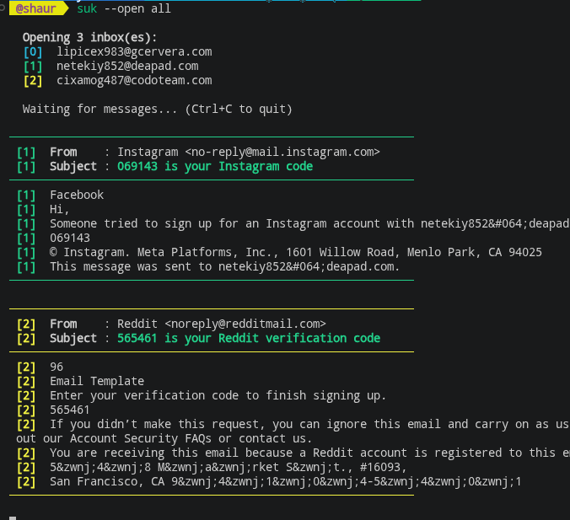Select email cixamog487@codoteam.com
This screenshot has height=520, width=570.
[x=134, y=80]
